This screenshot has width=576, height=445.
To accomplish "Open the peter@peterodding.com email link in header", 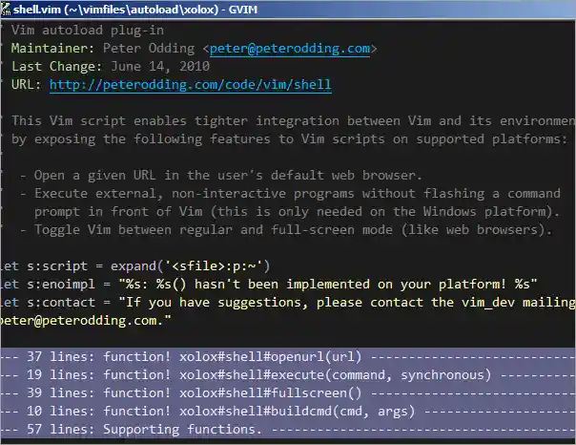I will [290, 49].
